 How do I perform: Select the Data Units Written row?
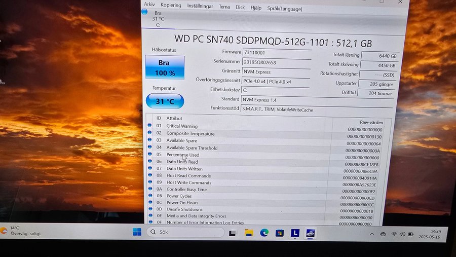point(264,170)
